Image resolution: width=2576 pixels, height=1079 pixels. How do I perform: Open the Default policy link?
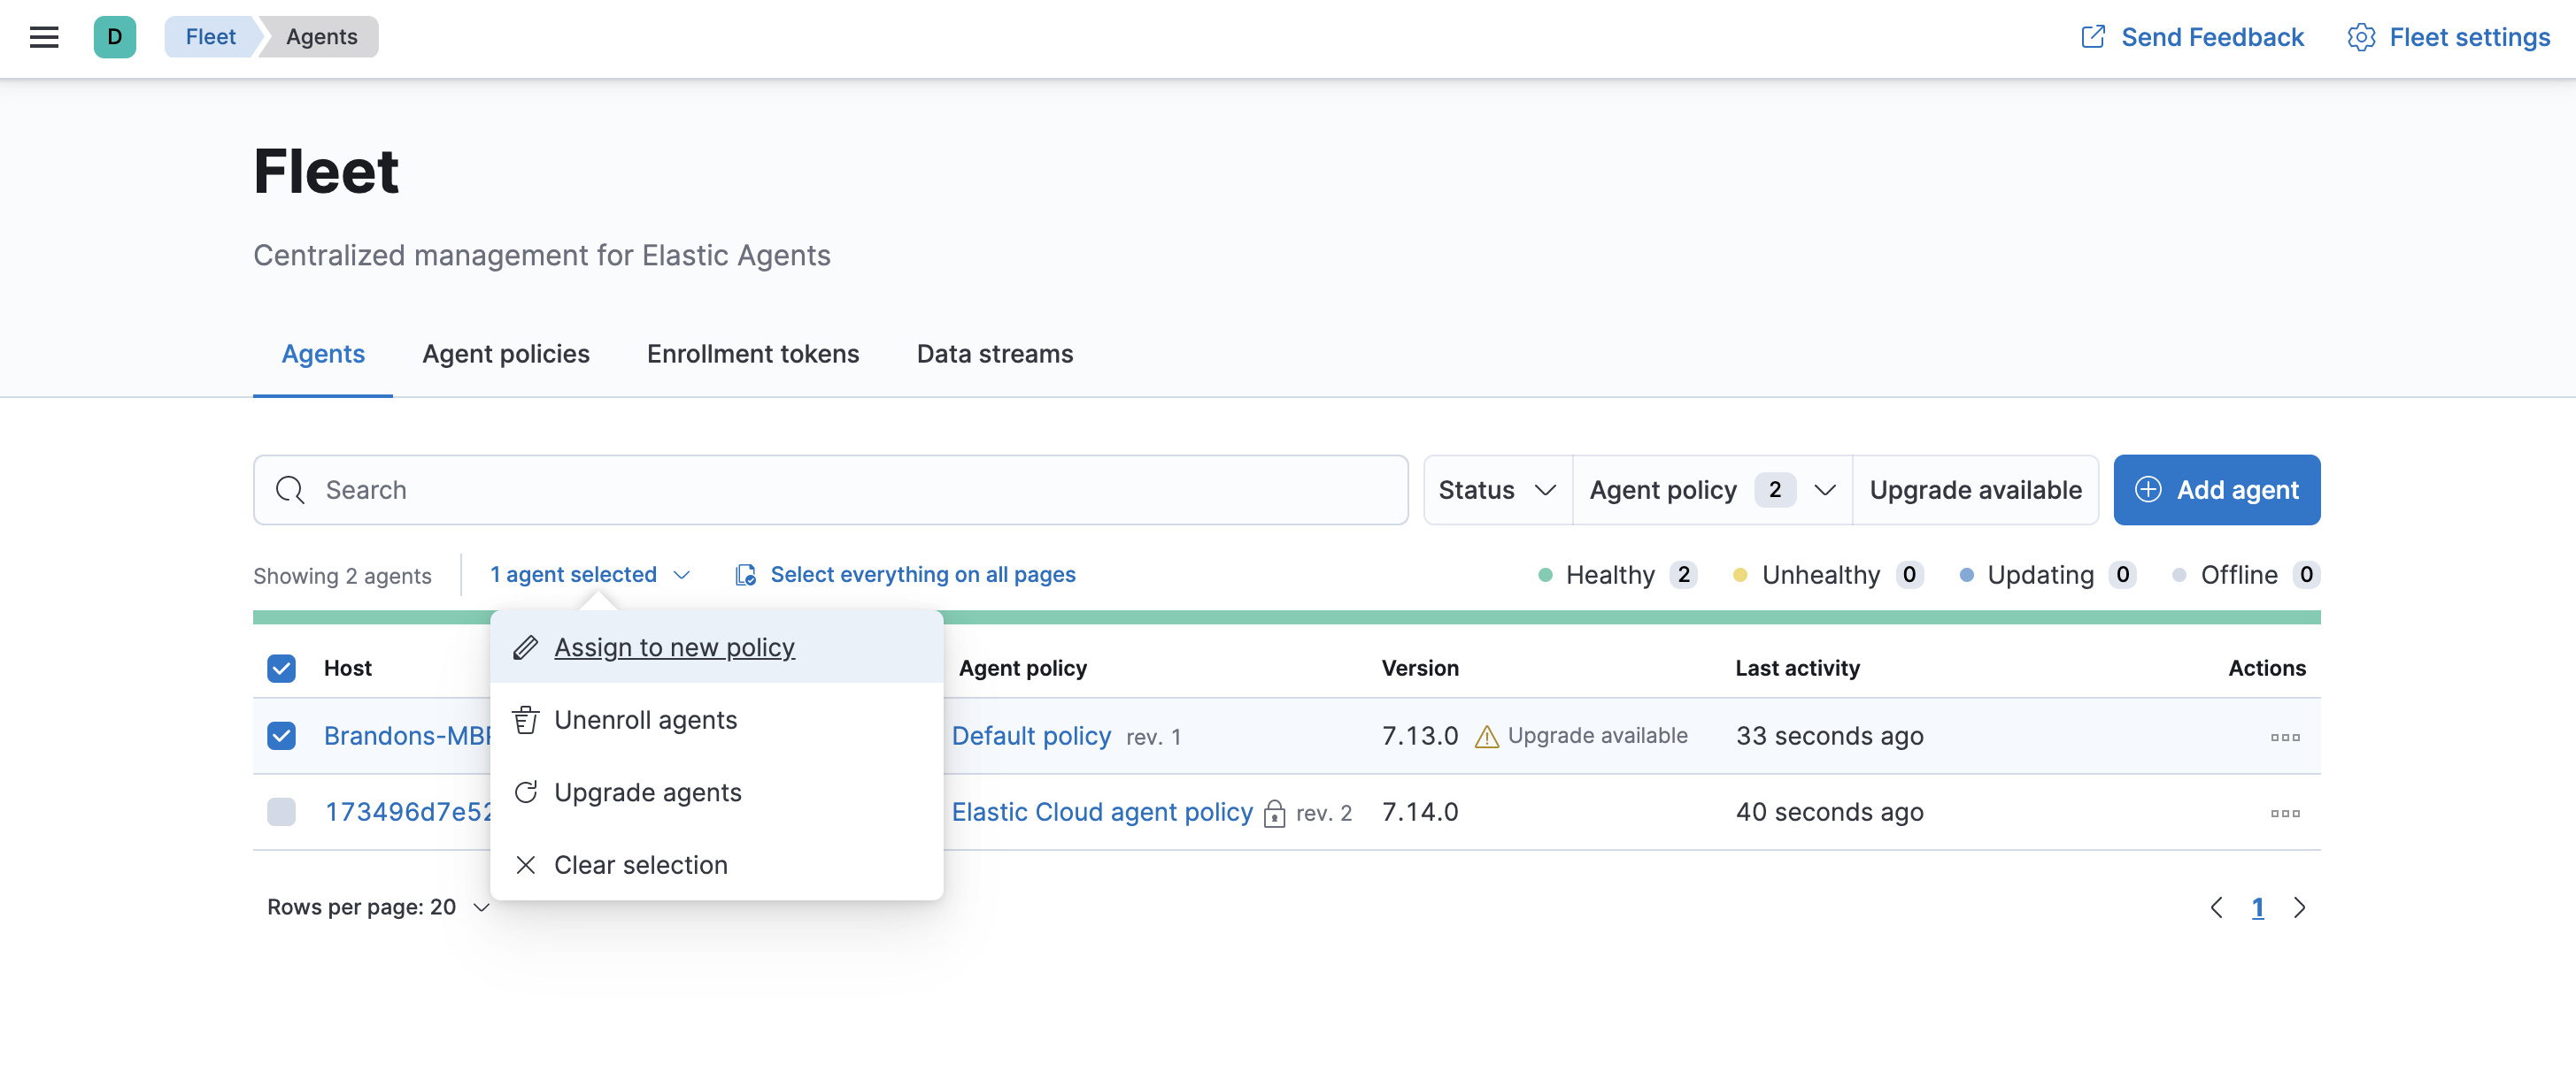pyautogui.click(x=1032, y=737)
